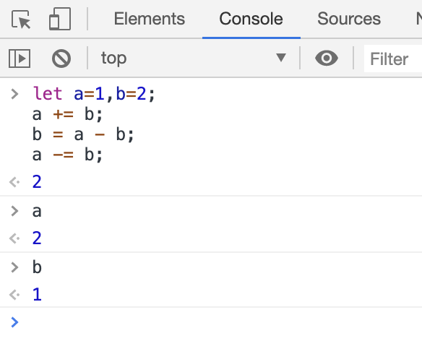Focus the Filter input field
422x341 pixels.
pyautogui.click(x=393, y=59)
